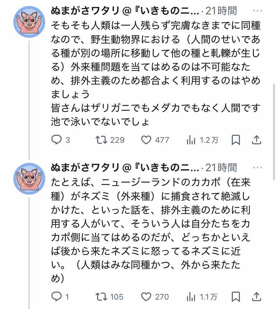Reply to the first tweet about 外来種問題
The width and height of the screenshot is (277, 309).
point(56,140)
